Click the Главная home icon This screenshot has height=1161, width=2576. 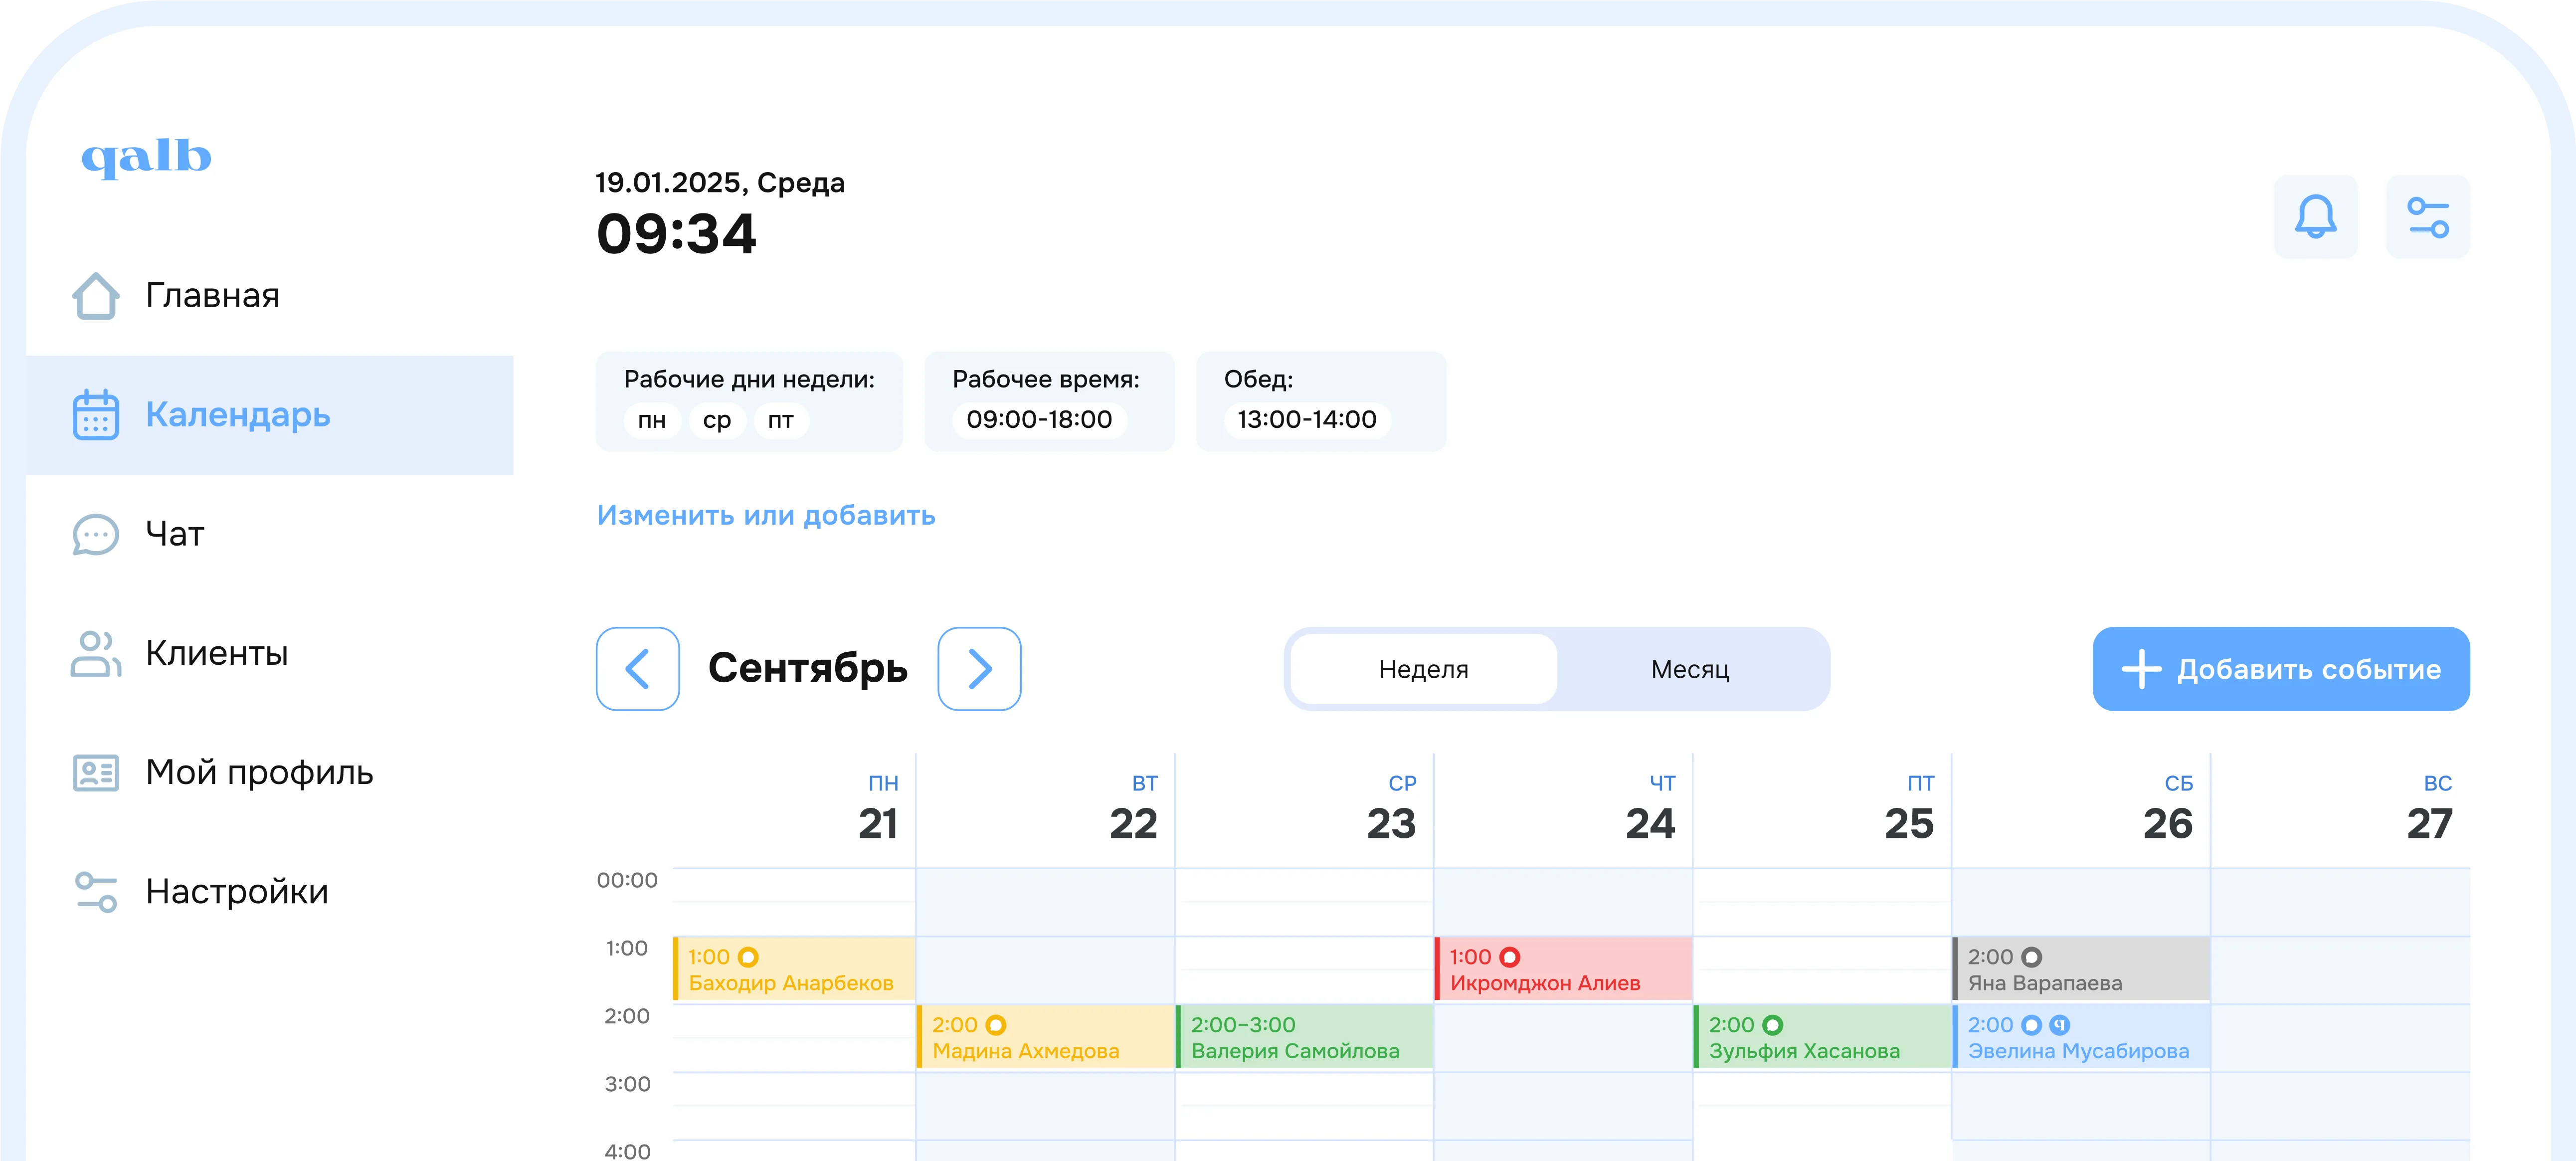point(96,296)
